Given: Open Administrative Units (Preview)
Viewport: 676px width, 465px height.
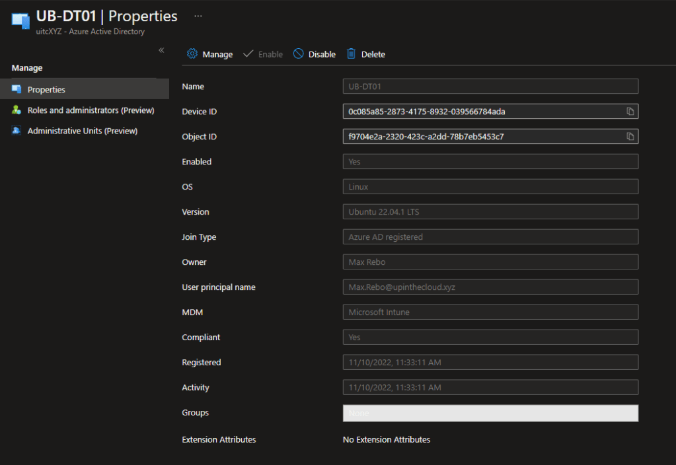Looking at the screenshot, I should coord(82,131).
